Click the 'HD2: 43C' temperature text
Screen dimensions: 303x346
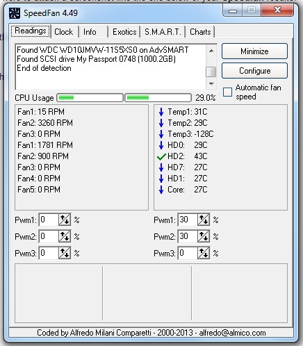click(x=188, y=156)
